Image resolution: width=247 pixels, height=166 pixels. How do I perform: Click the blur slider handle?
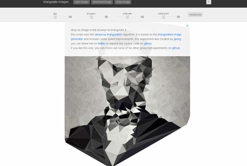click(x=55, y=17)
